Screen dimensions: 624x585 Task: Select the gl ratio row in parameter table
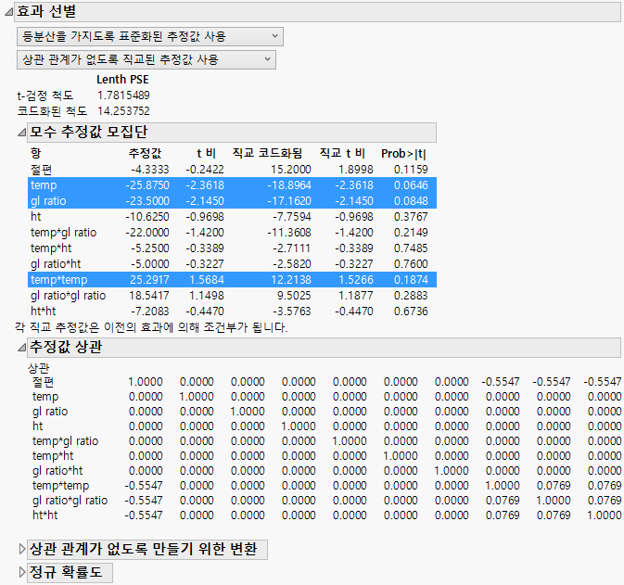click(232, 200)
